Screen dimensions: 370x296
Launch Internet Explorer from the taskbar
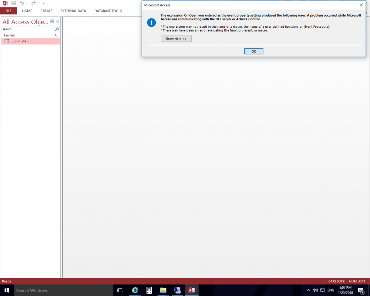[135, 290]
